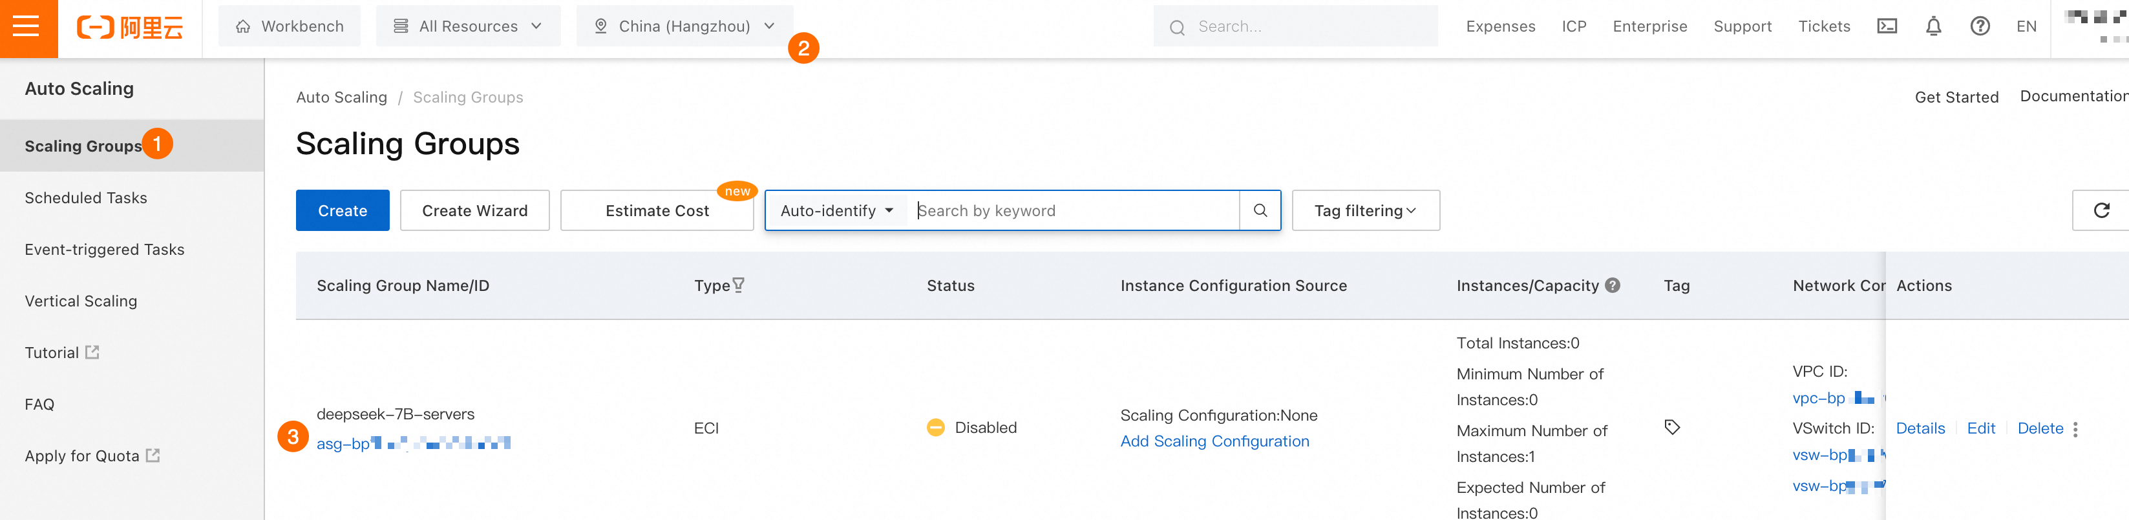Open the Type column filter
The image size is (2129, 520).
click(x=739, y=286)
